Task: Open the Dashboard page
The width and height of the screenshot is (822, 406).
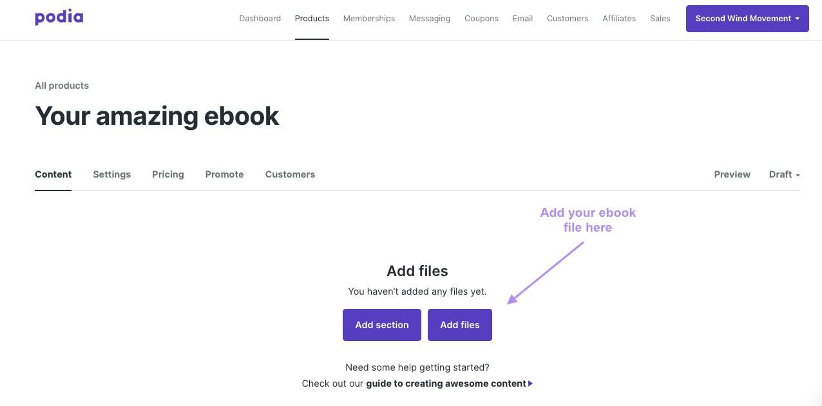Action: coord(260,19)
